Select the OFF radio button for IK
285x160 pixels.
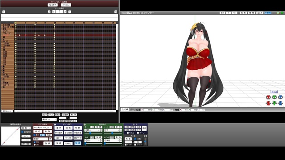35,145
